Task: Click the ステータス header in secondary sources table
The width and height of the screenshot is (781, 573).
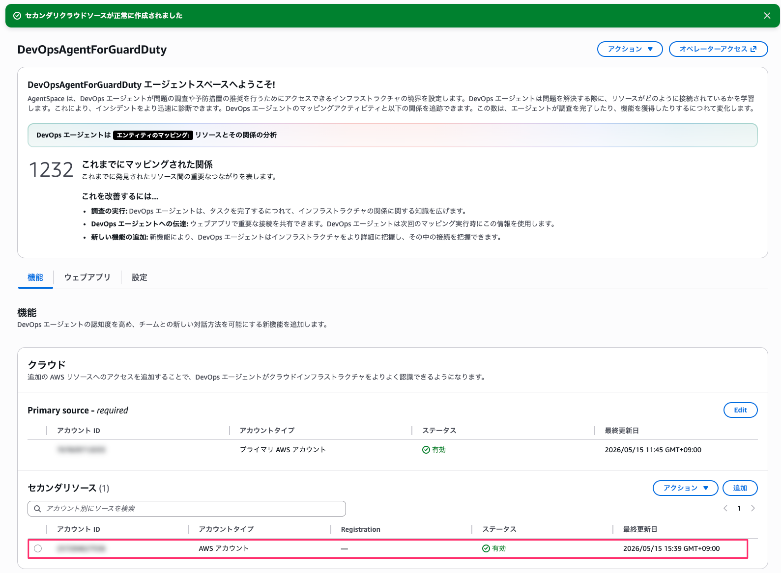Action: click(499, 529)
